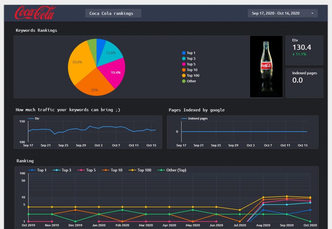Click the Keywords Rankings heading
The image size is (332, 229).
coord(36,30)
